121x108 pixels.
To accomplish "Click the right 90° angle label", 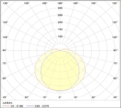I will coord(116,50).
